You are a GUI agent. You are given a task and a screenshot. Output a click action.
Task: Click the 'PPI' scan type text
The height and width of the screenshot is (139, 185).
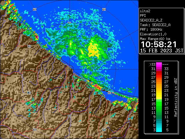pyautogui.click(x=143, y=16)
